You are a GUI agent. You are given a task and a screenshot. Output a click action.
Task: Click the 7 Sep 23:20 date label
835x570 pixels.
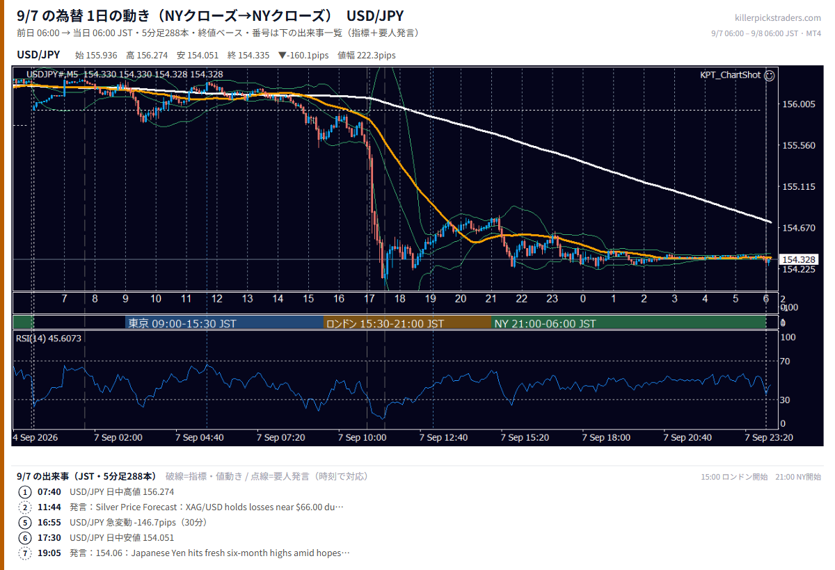[x=768, y=437]
